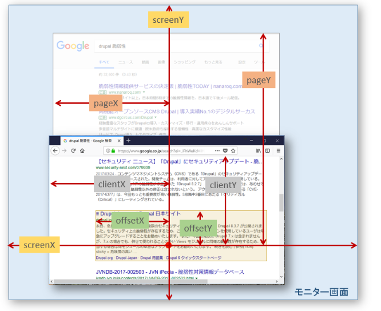Select 動画 tab on background Google page
This screenshot has height=311, width=381.
click(145, 62)
